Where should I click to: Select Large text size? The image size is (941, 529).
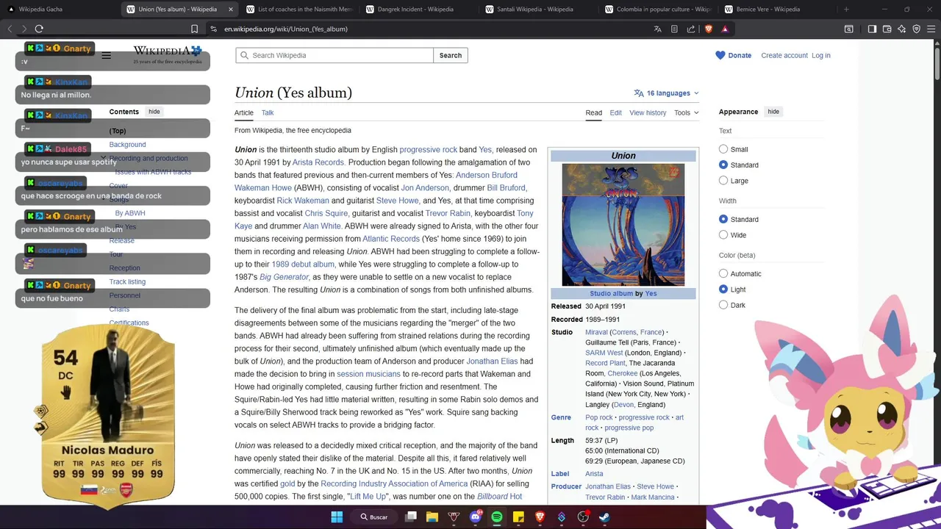(723, 180)
